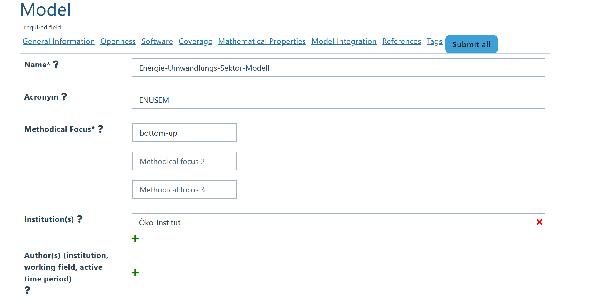Go to the Coverage tab

[195, 41]
